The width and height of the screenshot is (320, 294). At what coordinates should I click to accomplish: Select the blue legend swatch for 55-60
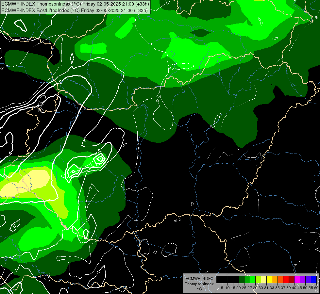(x=314, y=280)
